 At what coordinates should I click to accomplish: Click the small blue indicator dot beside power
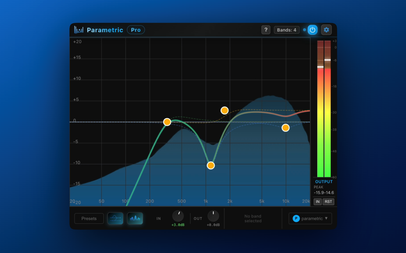click(x=304, y=29)
